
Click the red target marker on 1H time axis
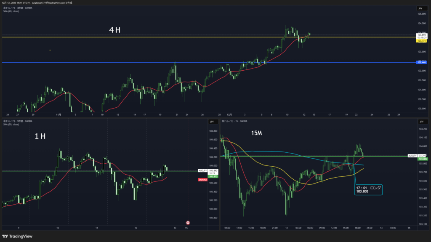[188, 222]
